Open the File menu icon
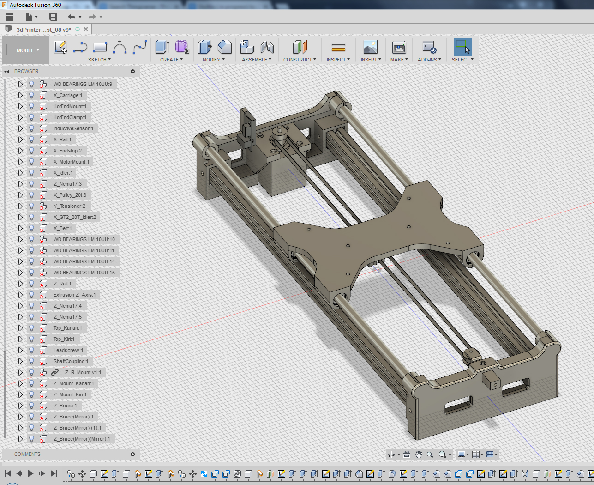This screenshot has width=594, height=485. [29, 17]
